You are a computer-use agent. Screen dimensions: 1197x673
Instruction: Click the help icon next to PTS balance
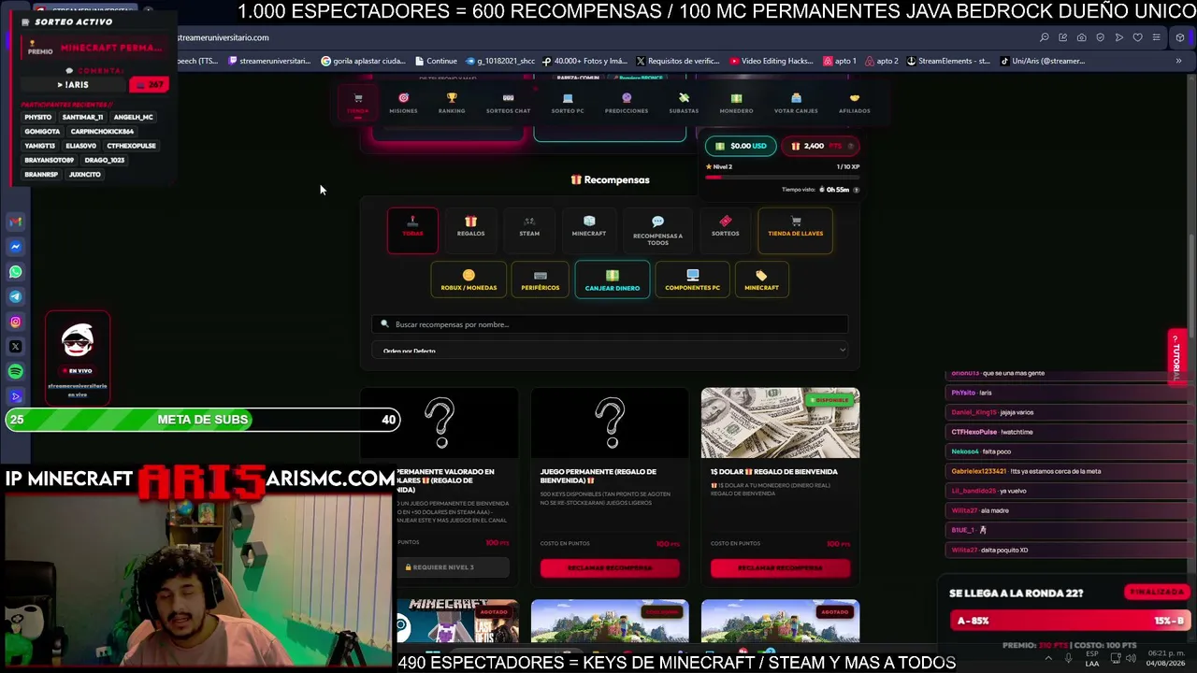point(850,146)
